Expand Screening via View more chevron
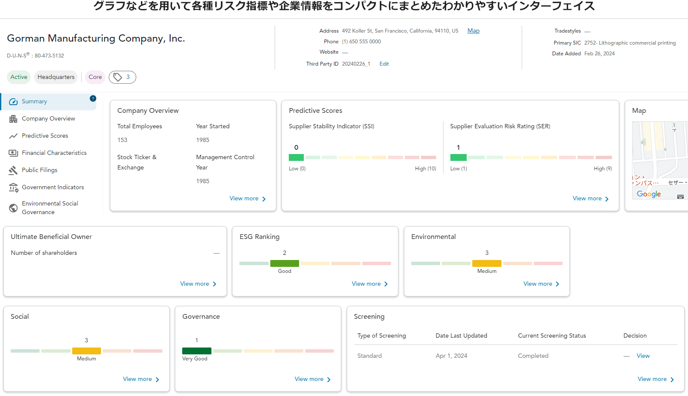This screenshot has width=688, height=396. (672, 380)
